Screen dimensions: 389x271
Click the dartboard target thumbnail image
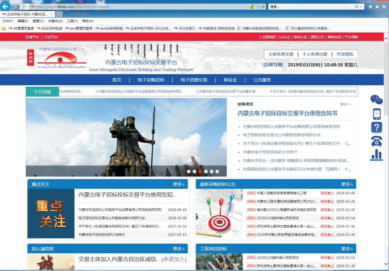pyautogui.click(x=219, y=213)
